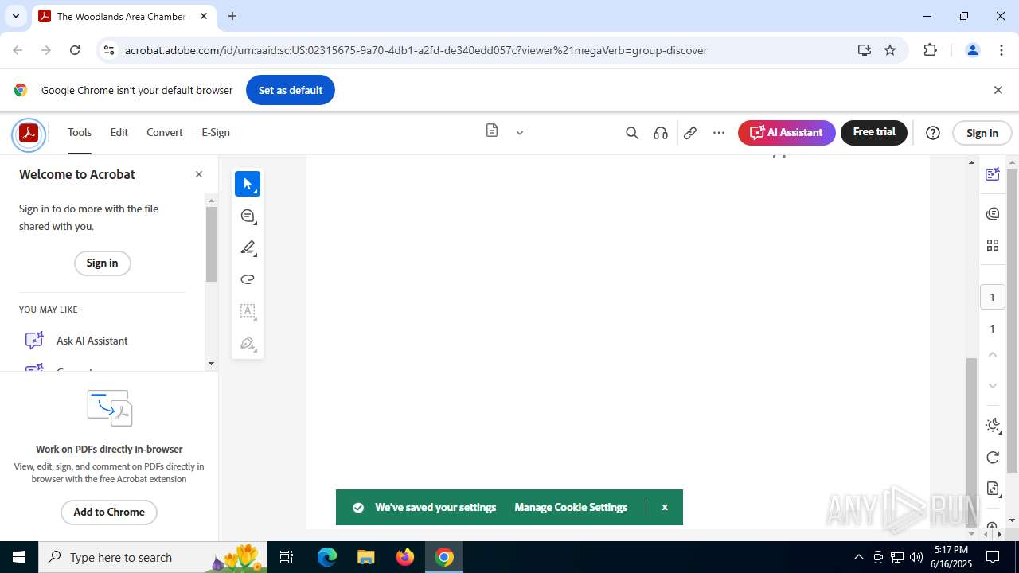1019x573 pixels.
Task: Copy the share link icon
Action: [x=690, y=133]
